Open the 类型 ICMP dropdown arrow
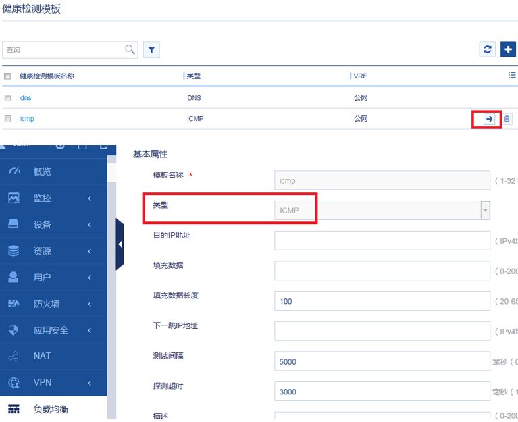 pos(484,211)
